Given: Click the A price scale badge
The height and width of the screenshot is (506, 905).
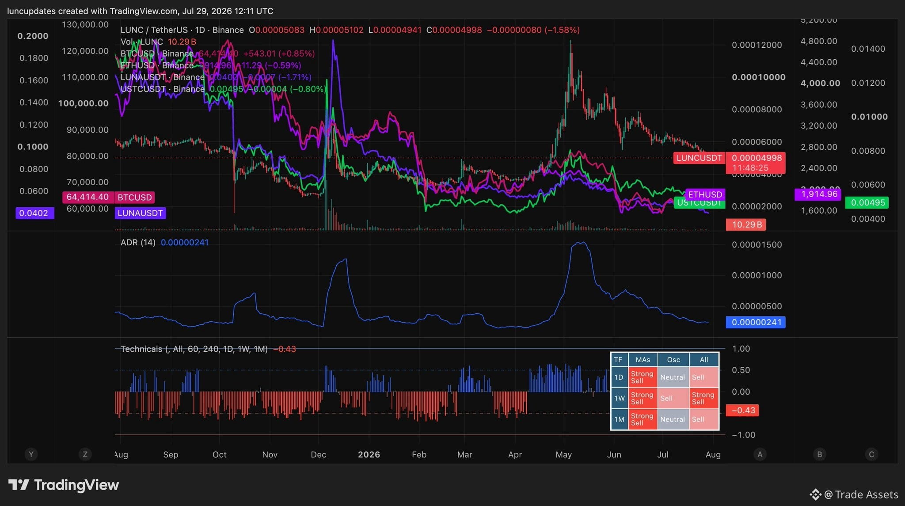Looking at the screenshot, I should (760, 454).
